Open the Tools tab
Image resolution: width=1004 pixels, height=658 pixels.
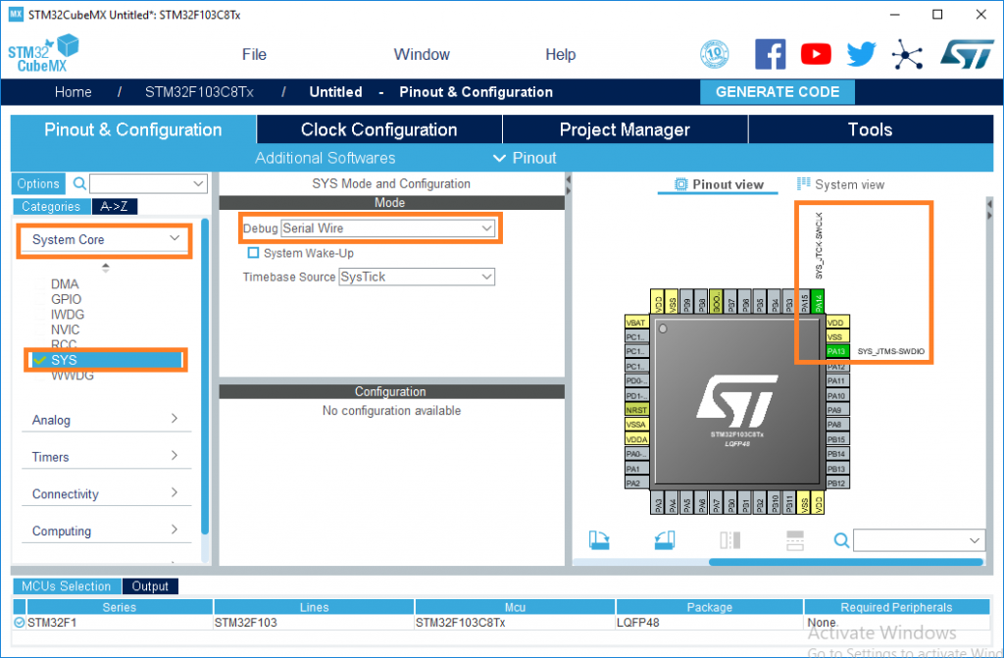click(871, 129)
